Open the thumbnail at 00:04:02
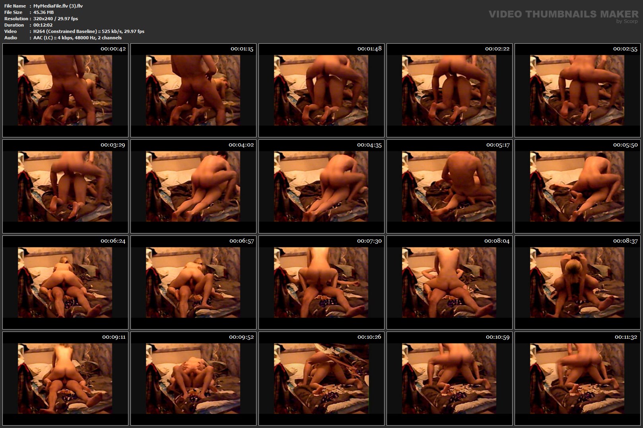 193,186
